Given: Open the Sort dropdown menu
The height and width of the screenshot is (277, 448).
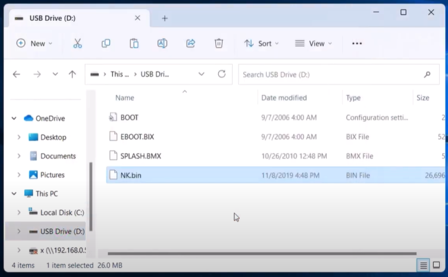Looking at the screenshot, I should pyautogui.click(x=261, y=43).
